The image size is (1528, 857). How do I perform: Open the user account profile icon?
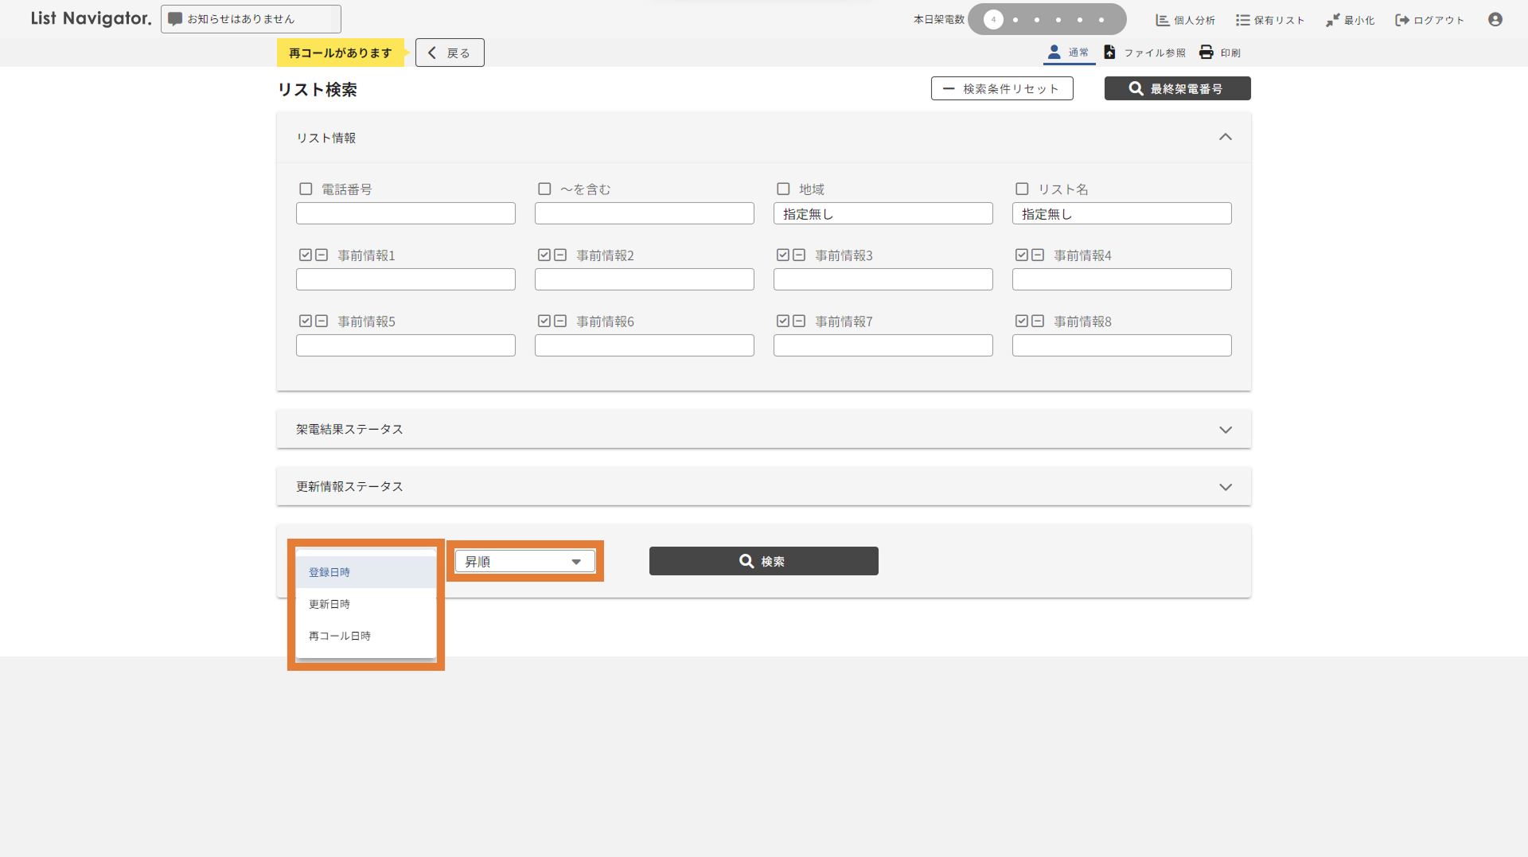pyautogui.click(x=1495, y=20)
